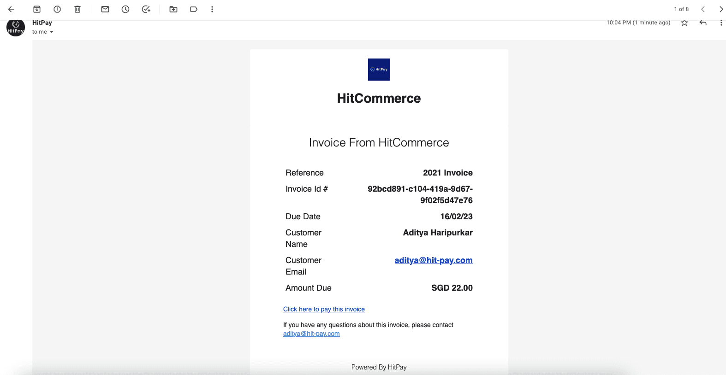Image resolution: width=726 pixels, height=375 pixels.
Task: Star this HitPay message
Action: click(684, 23)
